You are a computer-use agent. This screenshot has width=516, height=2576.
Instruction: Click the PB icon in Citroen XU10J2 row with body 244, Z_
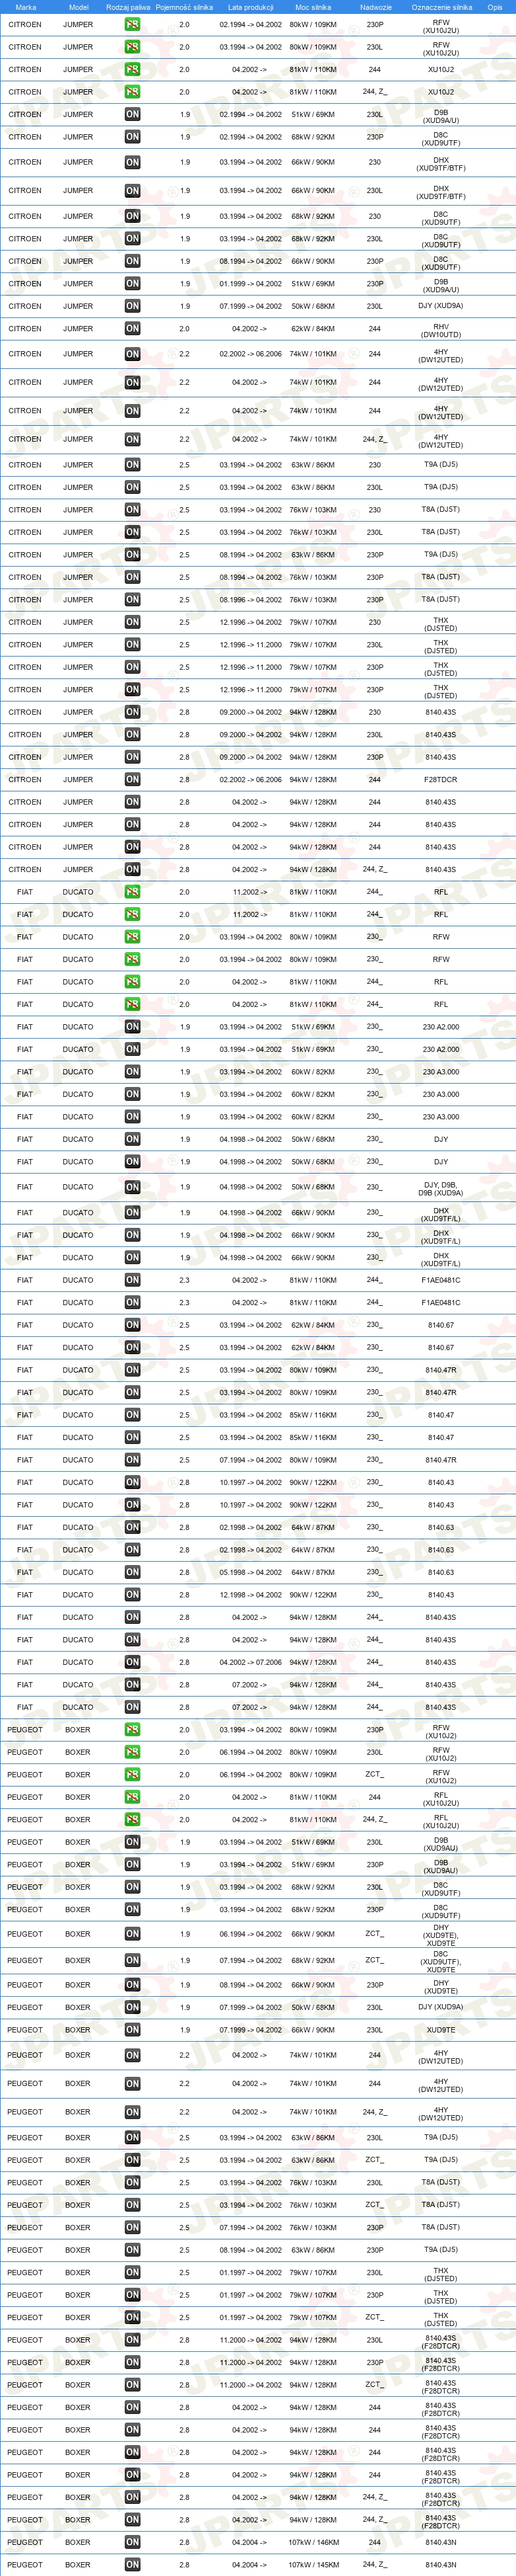[x=132, y=92]
